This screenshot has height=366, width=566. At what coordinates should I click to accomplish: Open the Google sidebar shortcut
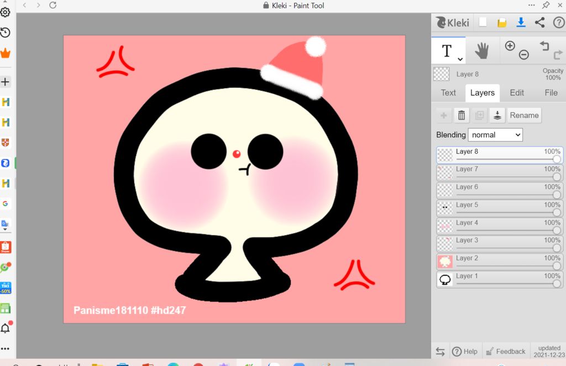5,203
